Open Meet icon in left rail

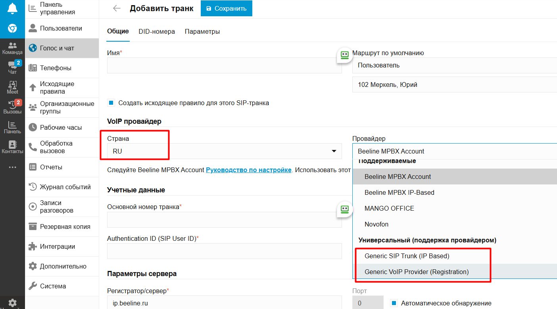[x=12, y=88]
